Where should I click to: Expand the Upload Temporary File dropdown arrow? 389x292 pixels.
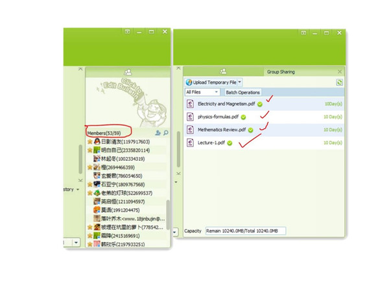click(240, 82)
